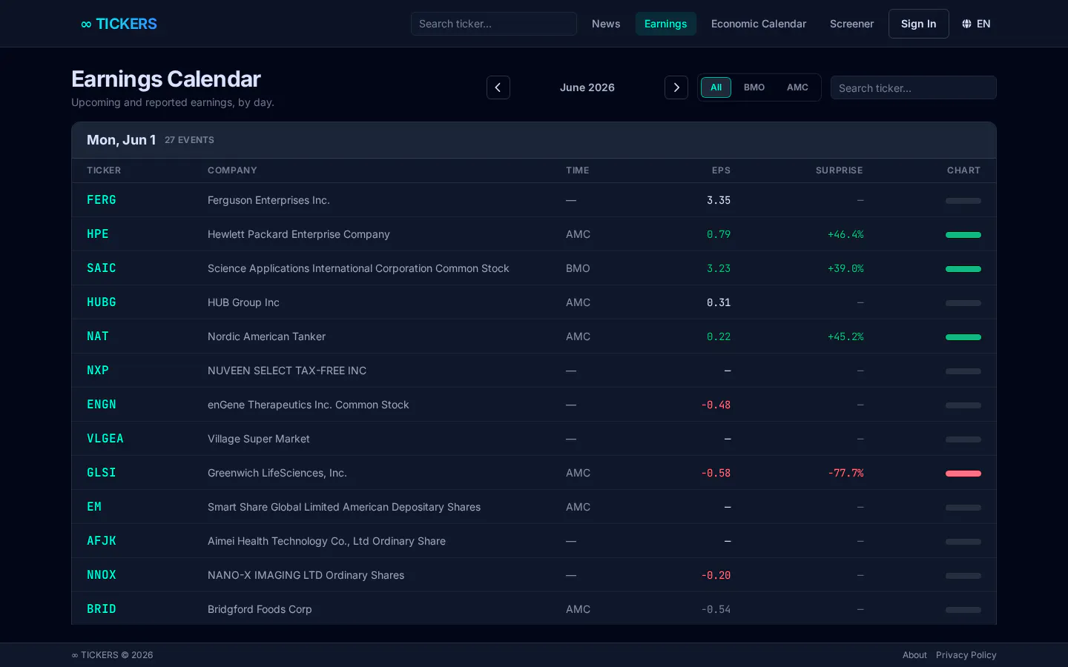
Task: Open the Screener page
Action: [x=851, y=24]
